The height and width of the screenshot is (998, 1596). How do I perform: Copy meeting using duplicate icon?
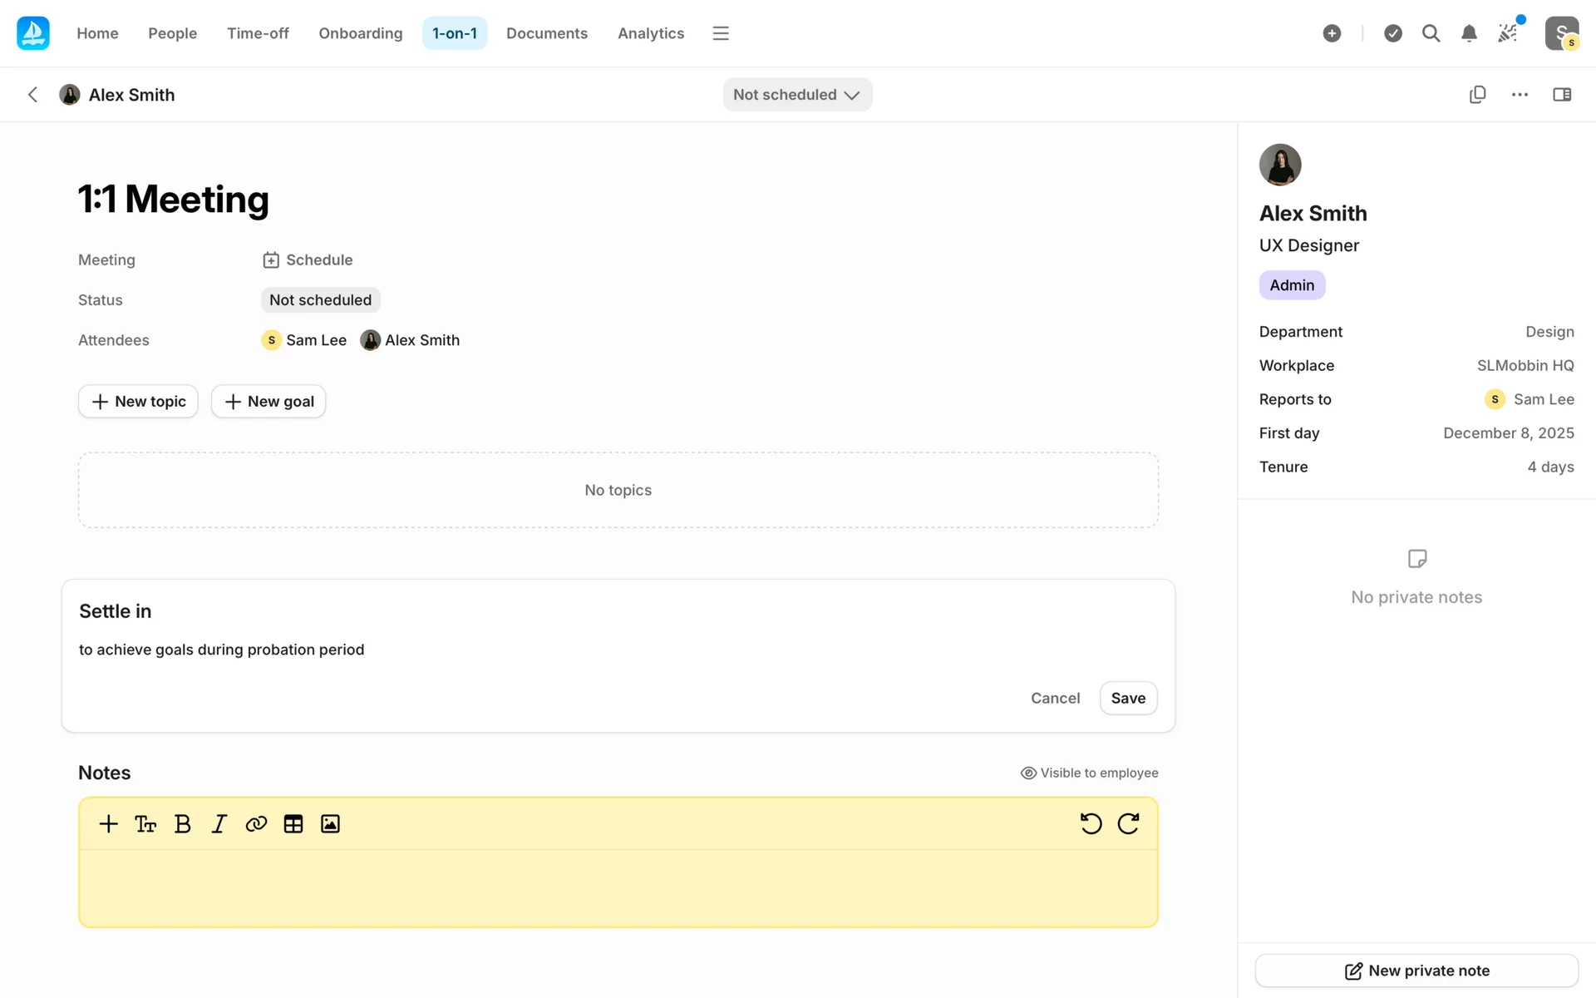click(1477, 94)
